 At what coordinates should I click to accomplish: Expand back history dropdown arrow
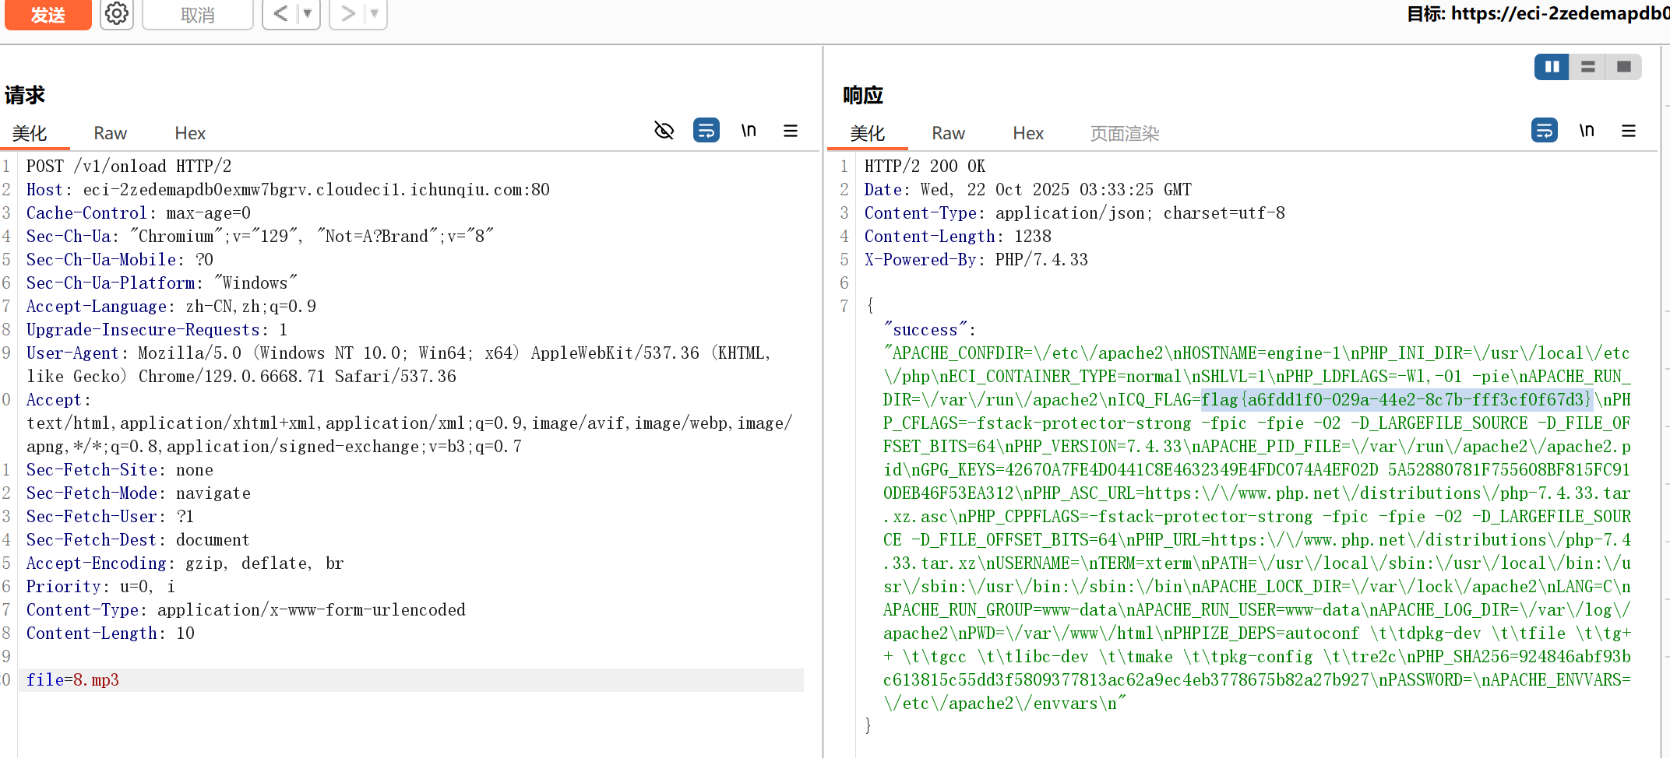tap(308, 13)
